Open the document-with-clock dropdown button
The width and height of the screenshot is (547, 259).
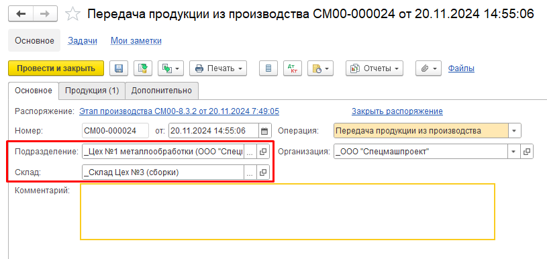(x=320, y=68)
